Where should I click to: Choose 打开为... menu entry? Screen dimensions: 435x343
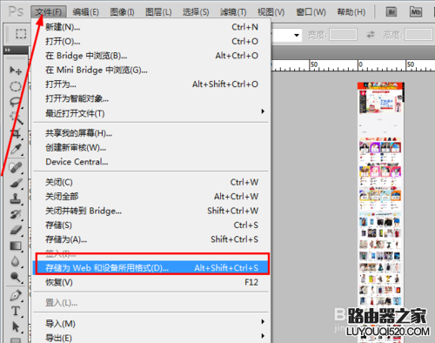coord(151,84)
